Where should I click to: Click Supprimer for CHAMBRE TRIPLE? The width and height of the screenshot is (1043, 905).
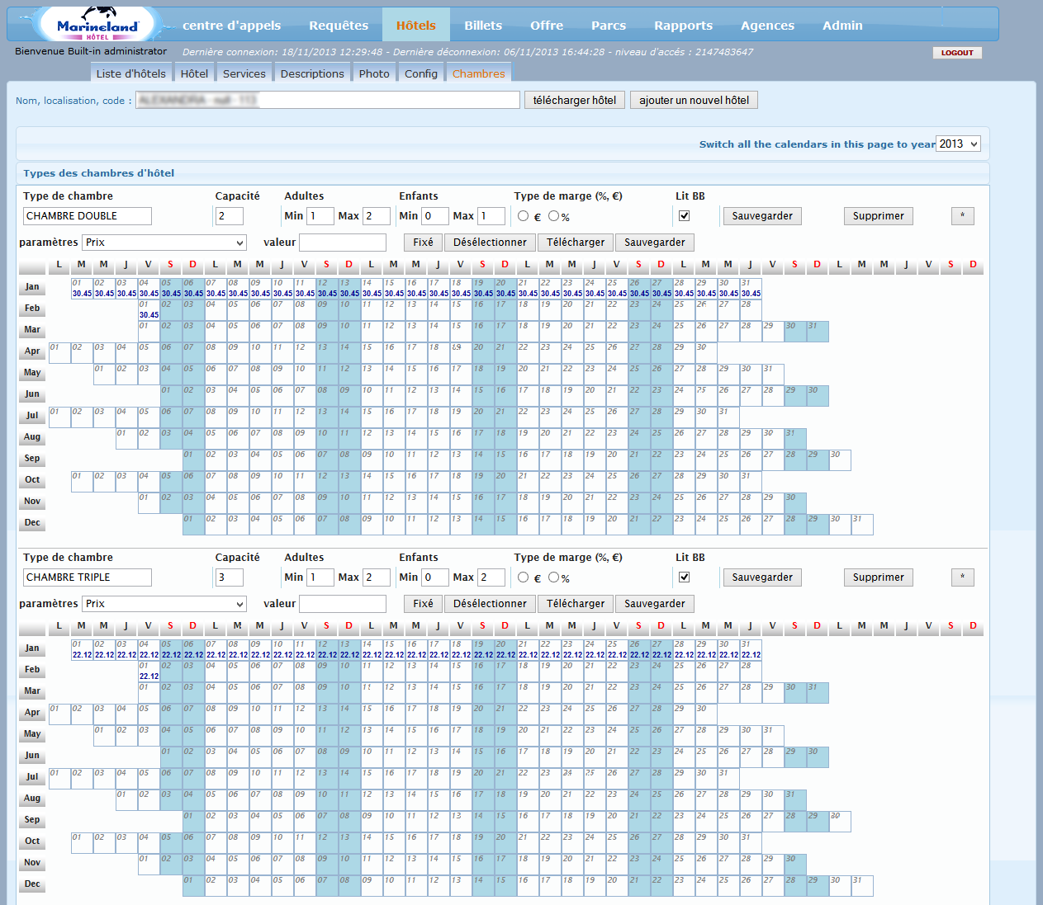point(879,577)
